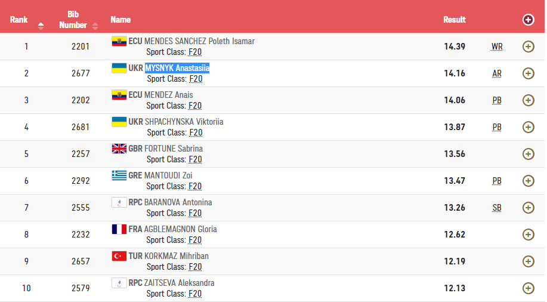
Task: Click the Ecuador flag beside MENDES SANCHEZ
Action: [x=119, y=41]
